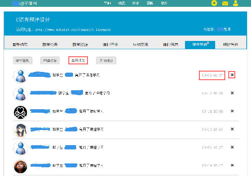Screen dimensions: 251x176
Task: Switch to the 教学公告 tab
Action: coord(50,45)
